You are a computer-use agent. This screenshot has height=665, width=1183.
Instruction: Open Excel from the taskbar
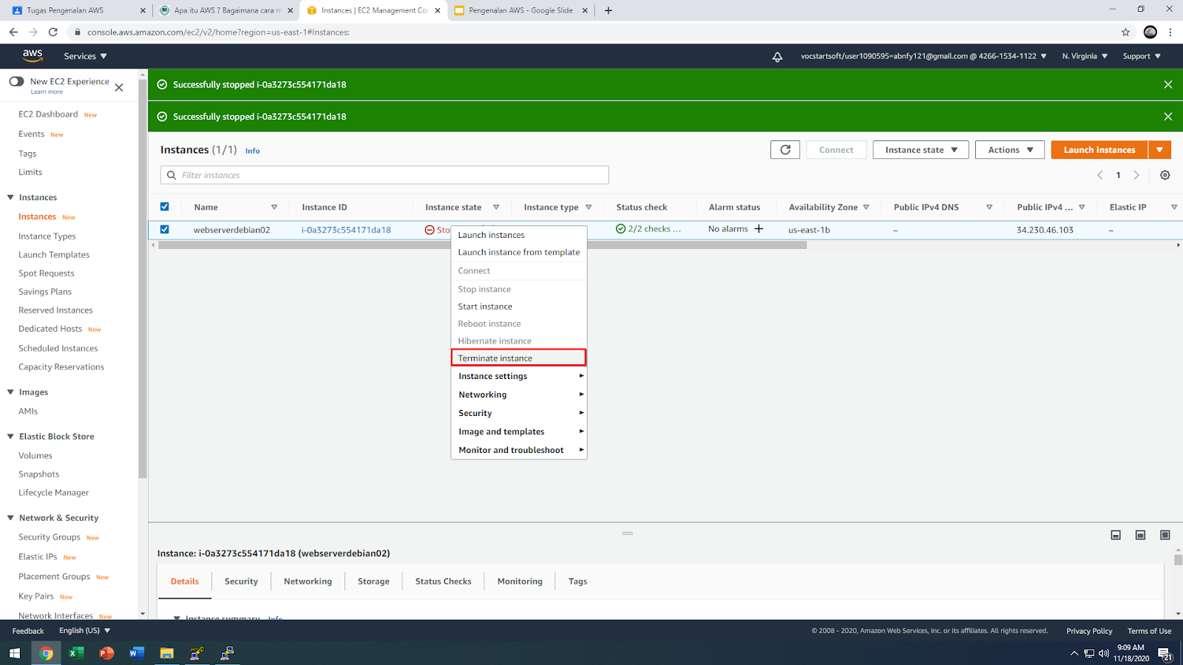[x=75, y=653]
